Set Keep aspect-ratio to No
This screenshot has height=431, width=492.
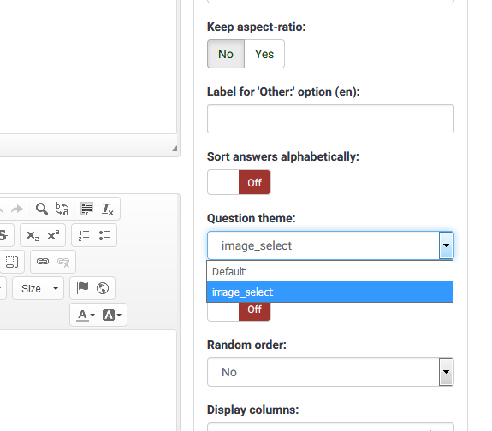pos(226,54)
